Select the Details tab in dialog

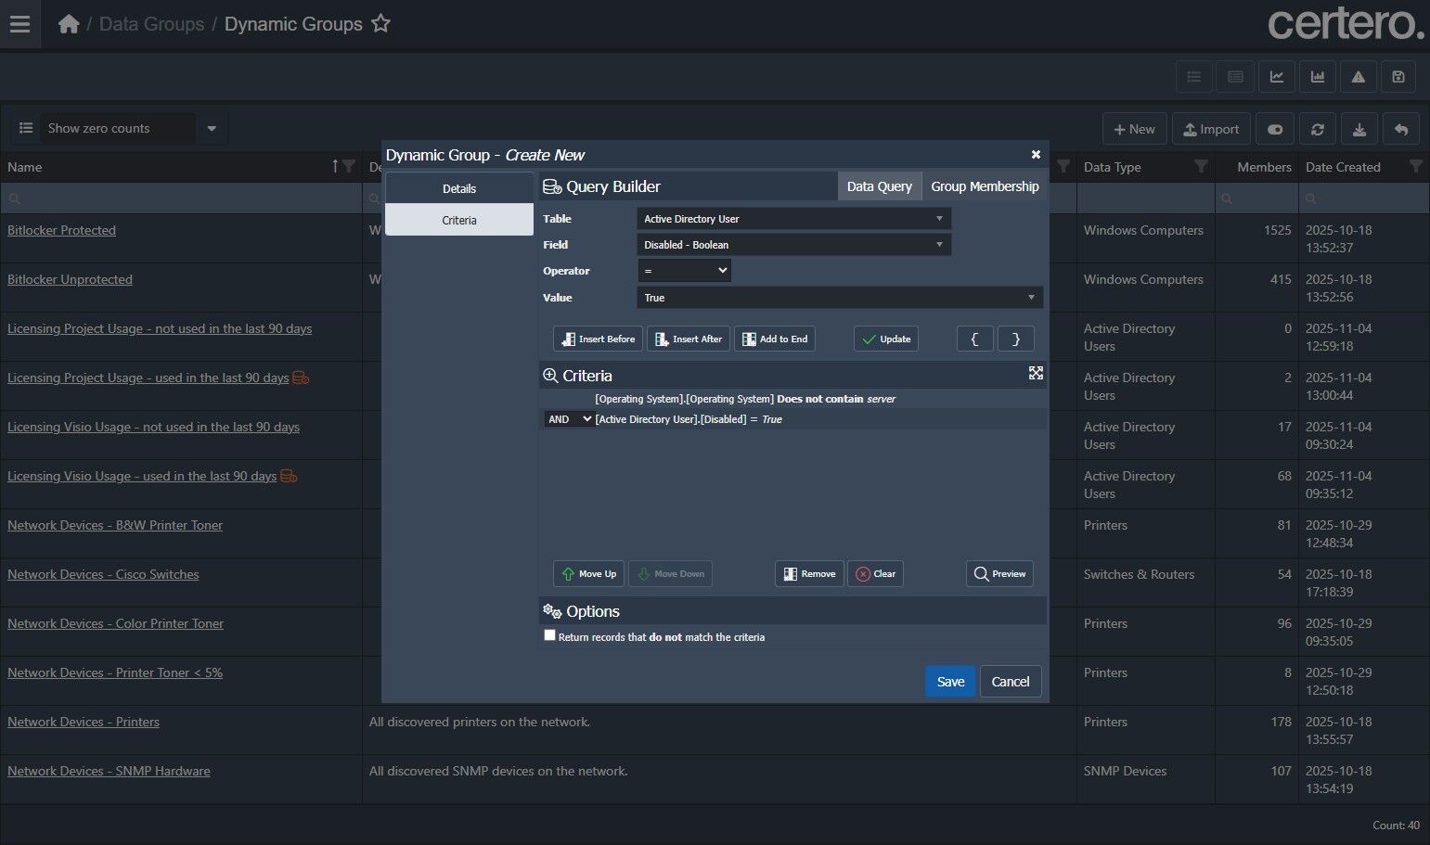tap(458, 188)
